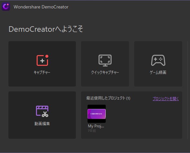Open the red キャプチャー capture icon
The image size is (190, 153).
[42, 60]
